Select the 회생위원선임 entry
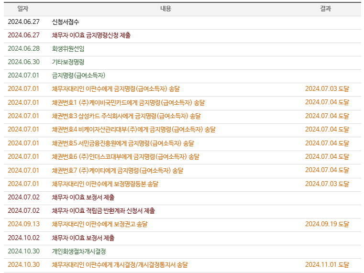Screen dimensions: 364x273 [x=68, y=49]
